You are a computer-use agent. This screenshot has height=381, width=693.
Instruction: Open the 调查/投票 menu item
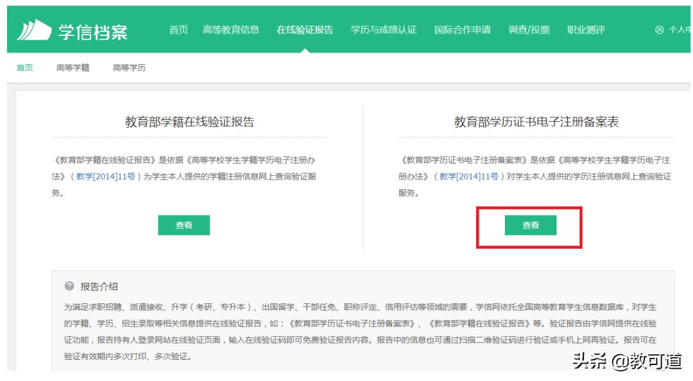[x=529, y=30]
